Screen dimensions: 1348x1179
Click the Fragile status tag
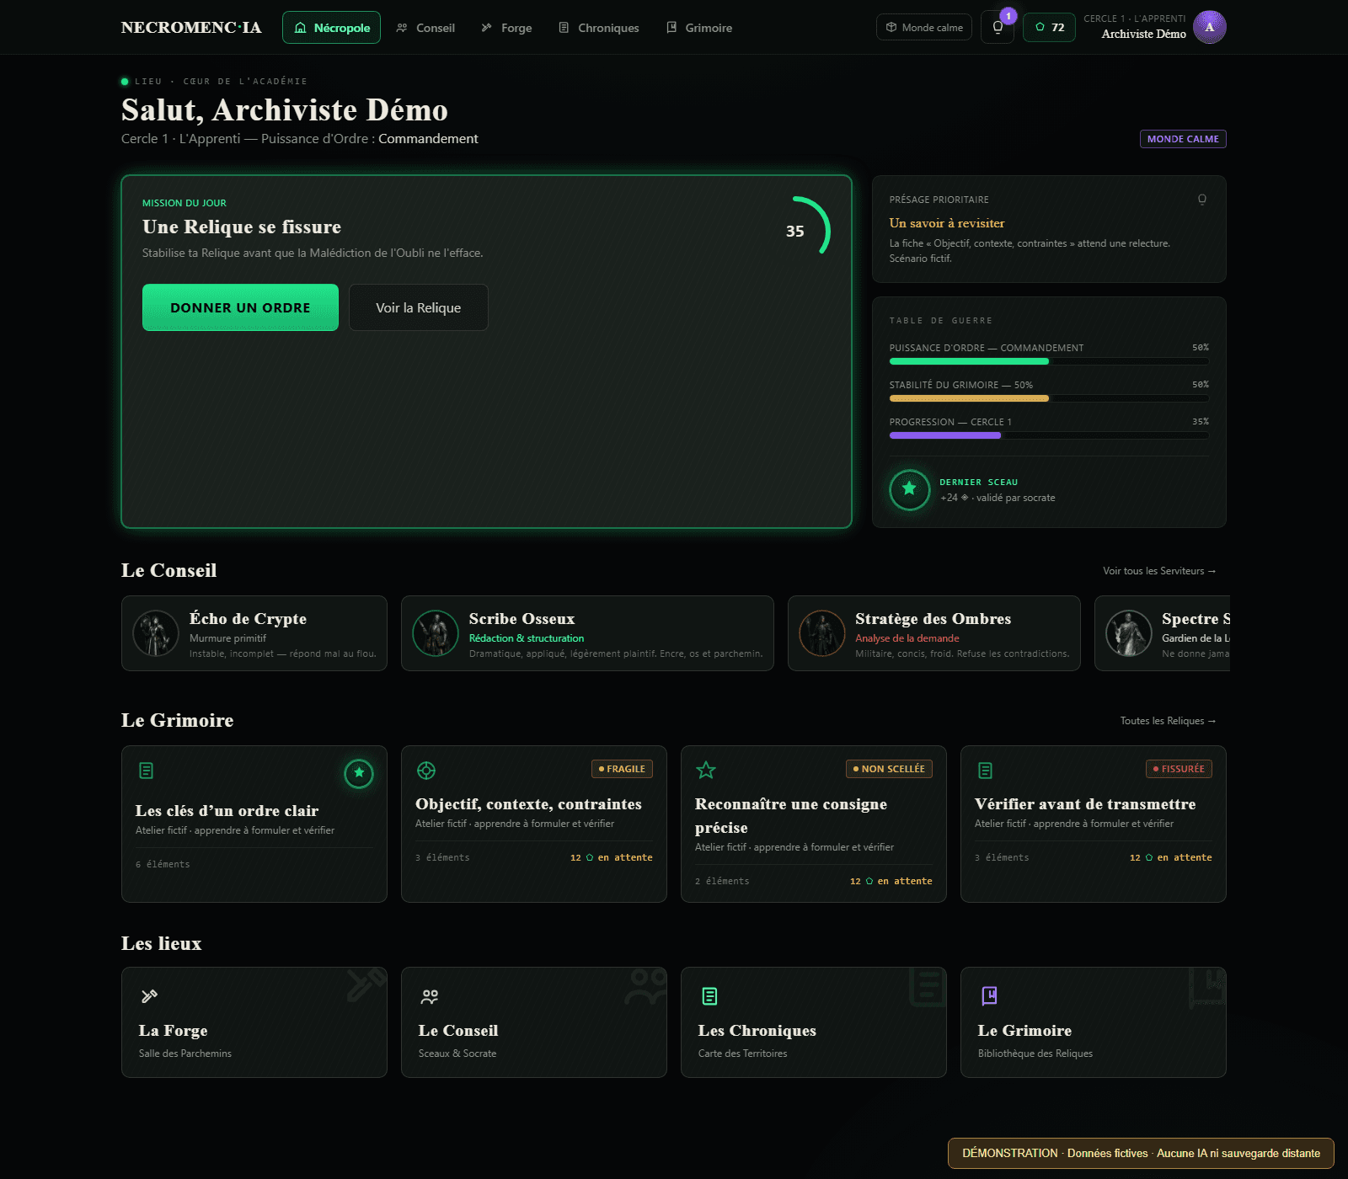[x=622, y=769]
